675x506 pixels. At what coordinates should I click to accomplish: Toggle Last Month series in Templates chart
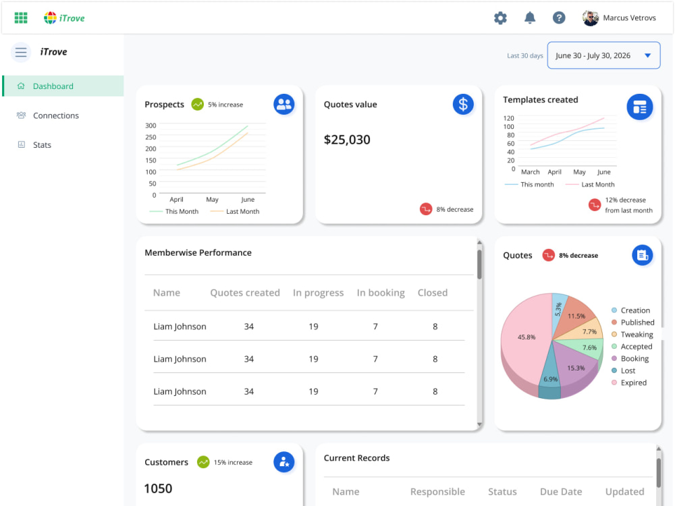point(590,184)
